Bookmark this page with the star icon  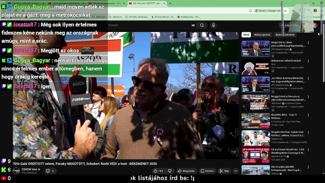pyautogui.click(x=285, y=11)
